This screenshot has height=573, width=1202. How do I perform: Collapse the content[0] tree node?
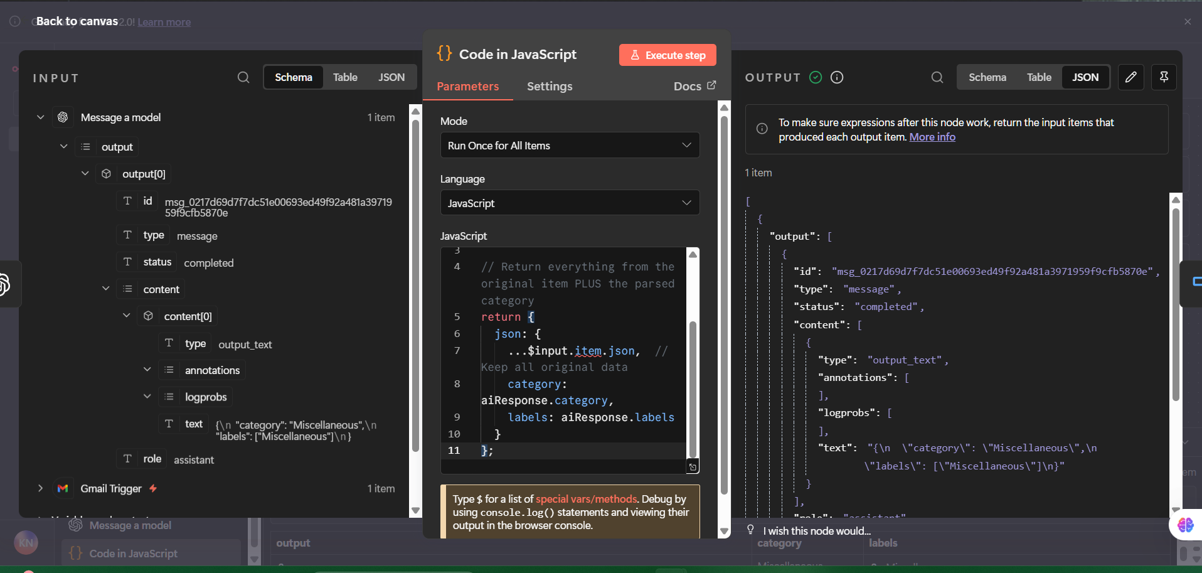click(127, 316)
